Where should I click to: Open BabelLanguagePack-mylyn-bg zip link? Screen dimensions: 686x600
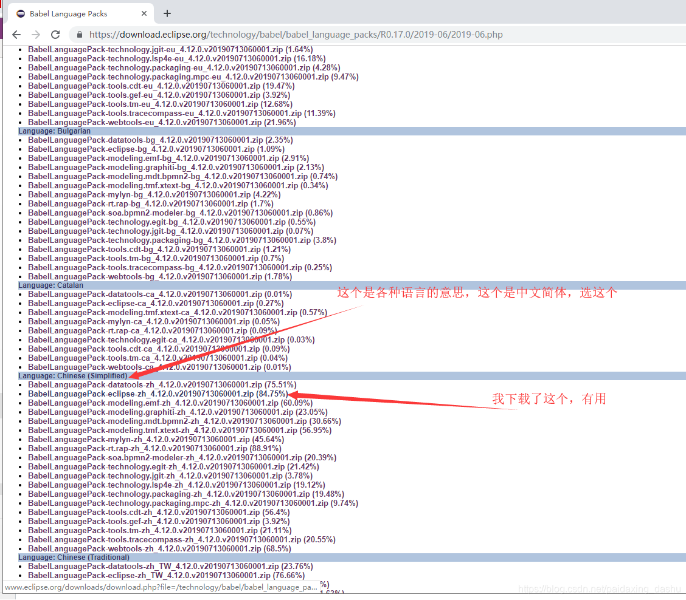[154, 194]
